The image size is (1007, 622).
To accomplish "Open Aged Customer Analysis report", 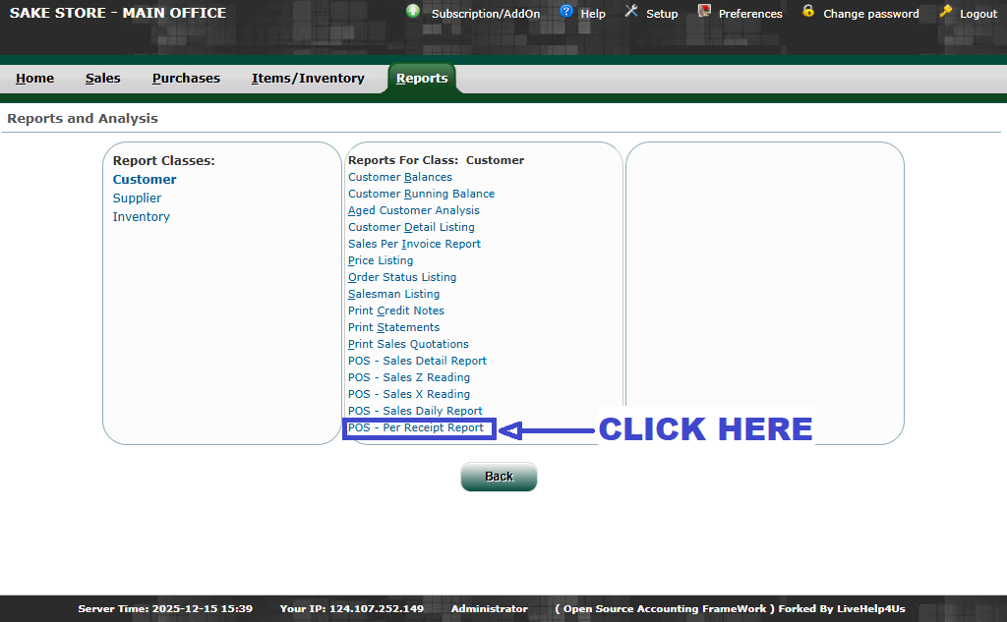I will 414,211.
